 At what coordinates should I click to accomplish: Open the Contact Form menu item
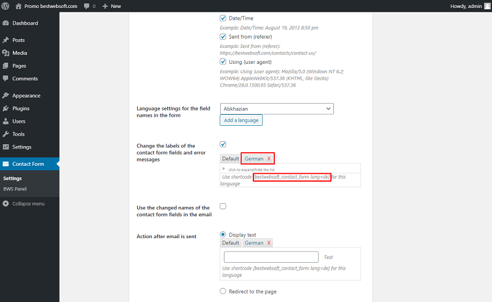point(30,163)
